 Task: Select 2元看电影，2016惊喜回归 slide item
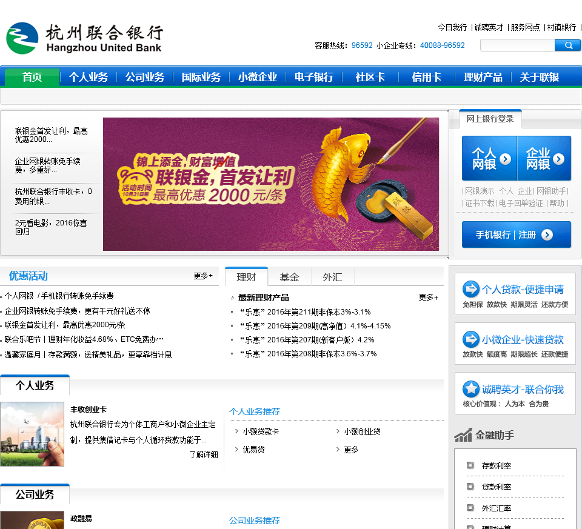click(x=51, y=227)
